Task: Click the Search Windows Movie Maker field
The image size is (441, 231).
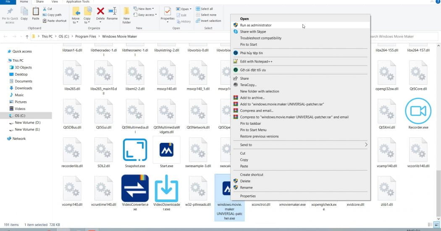Action: (404, 37)
